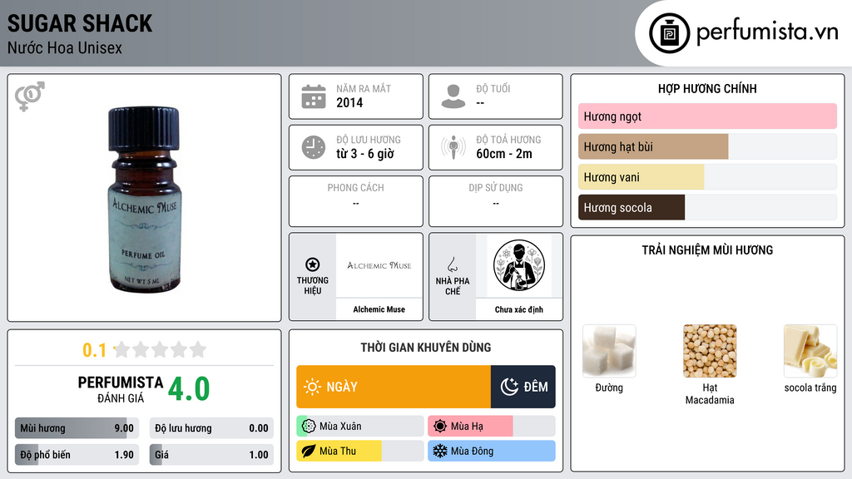852x479 pixels.
Task: Click the Dịp sử dụng card
Action: click(496, 201)
